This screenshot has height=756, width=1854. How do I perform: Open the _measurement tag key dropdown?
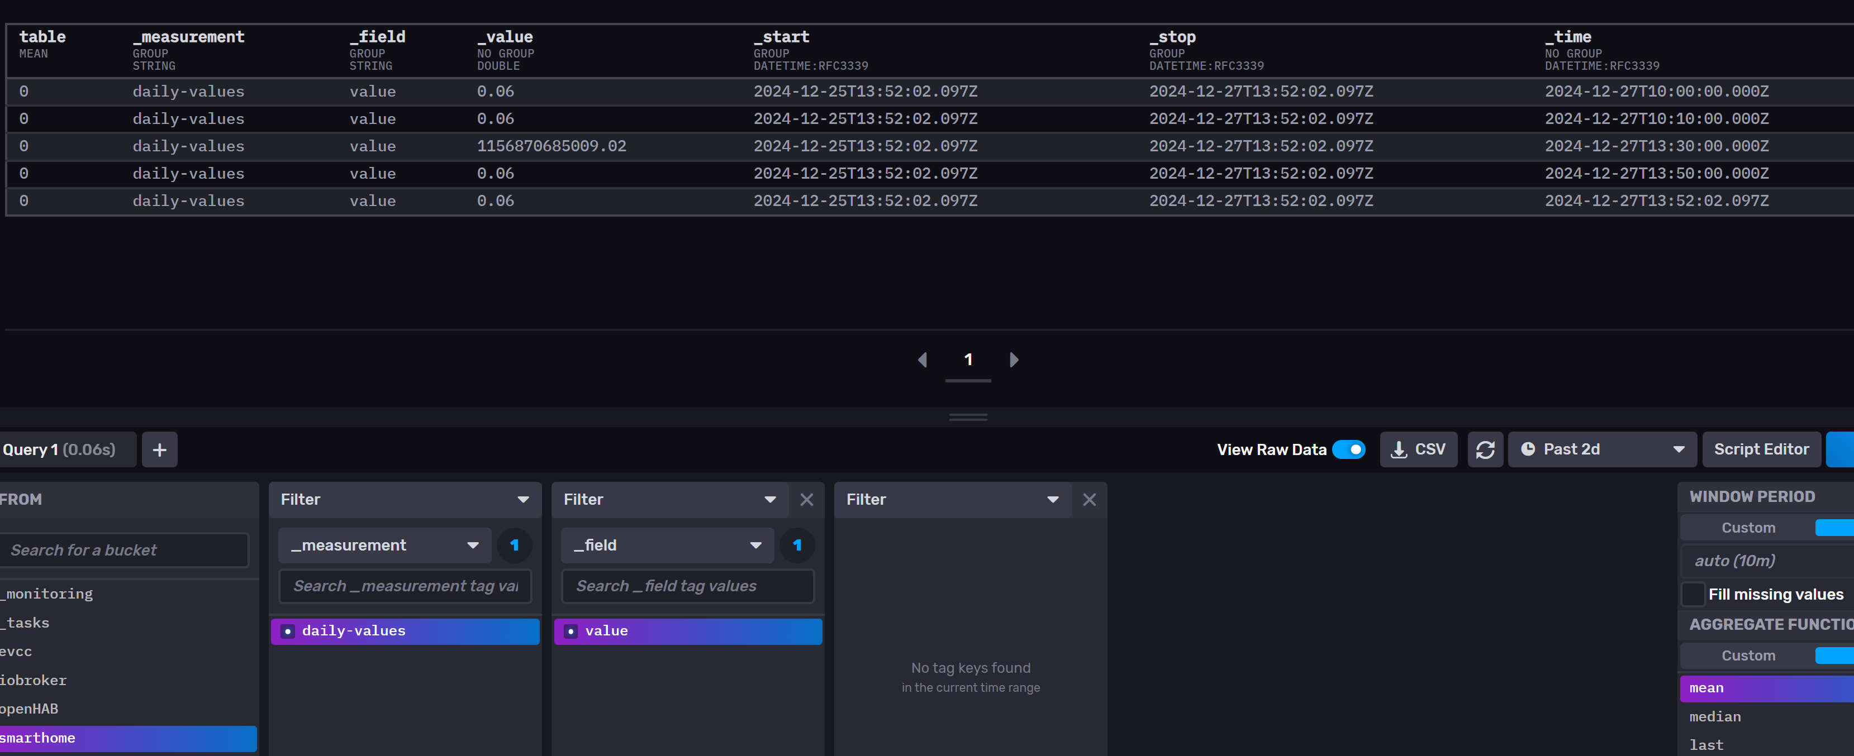click(x=384, y=546)
